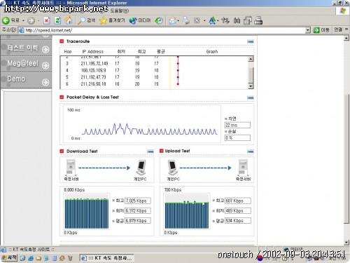350x263 pixels.
Task: Go to Home via house icon
Action: click(x=69, y=20)
